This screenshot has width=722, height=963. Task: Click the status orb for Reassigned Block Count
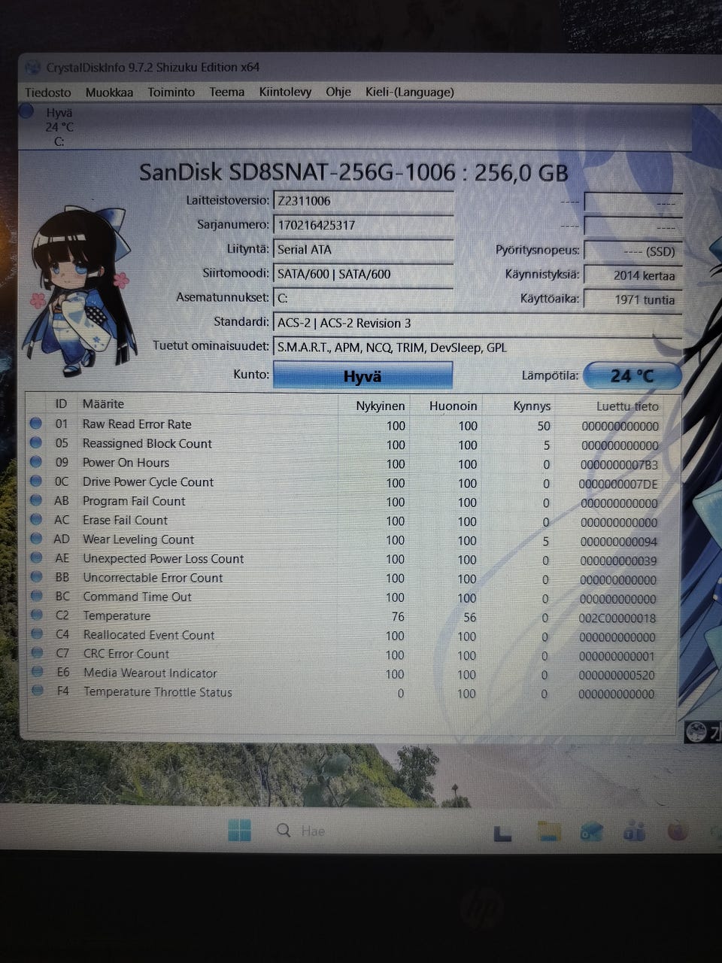pos(35,443)
